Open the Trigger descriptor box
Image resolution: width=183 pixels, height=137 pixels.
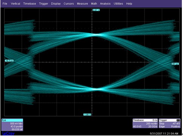(x=169, y=123)
